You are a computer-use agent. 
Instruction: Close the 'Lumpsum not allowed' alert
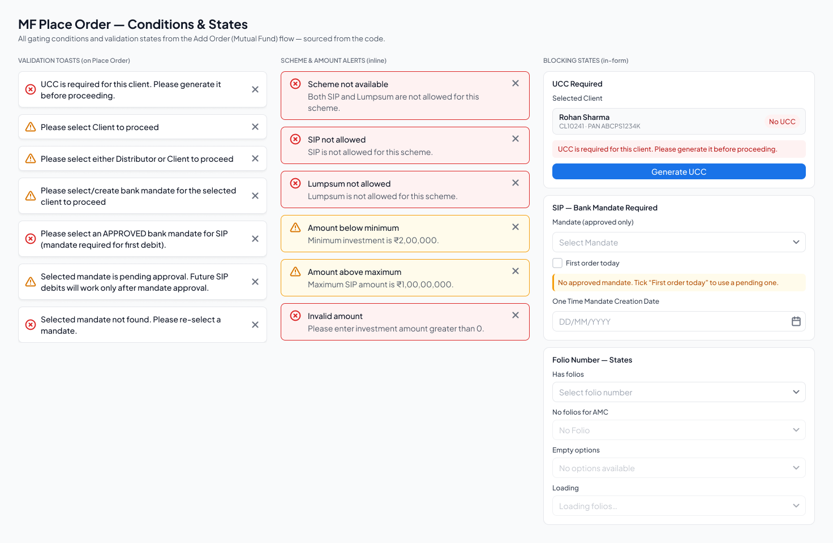pos(516,183)
